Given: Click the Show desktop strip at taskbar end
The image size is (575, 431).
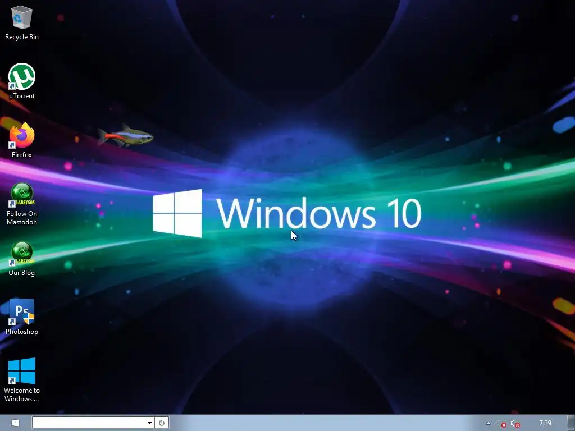Looking at the screenshot, I should coord(571,423).
